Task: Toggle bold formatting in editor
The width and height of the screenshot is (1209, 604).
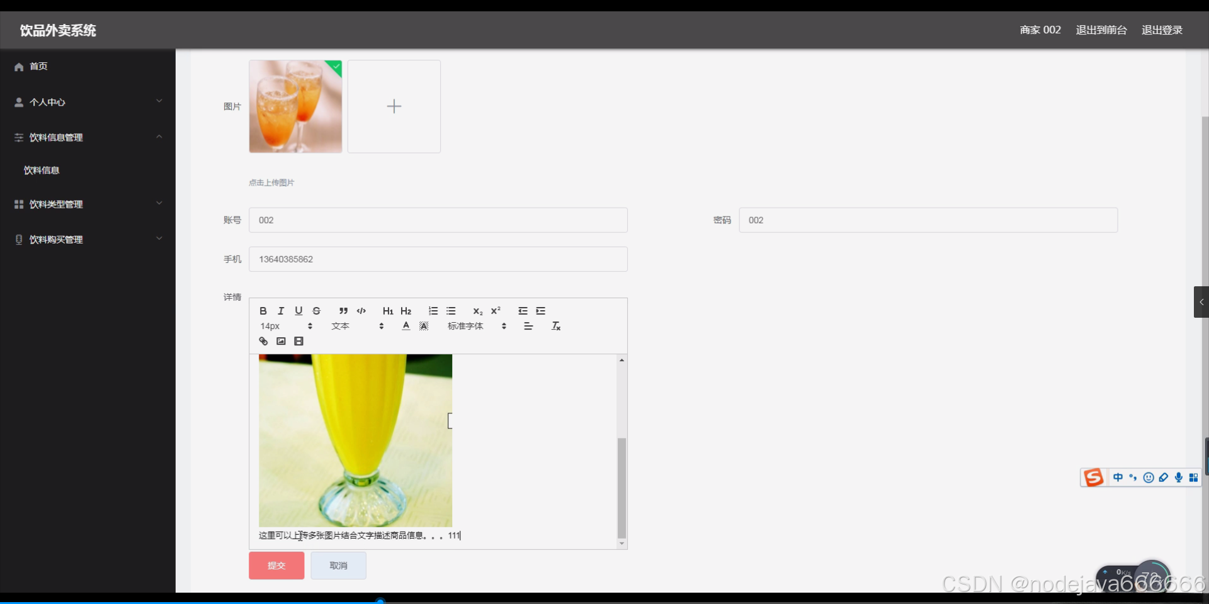Action: click(x=263, y=311)
